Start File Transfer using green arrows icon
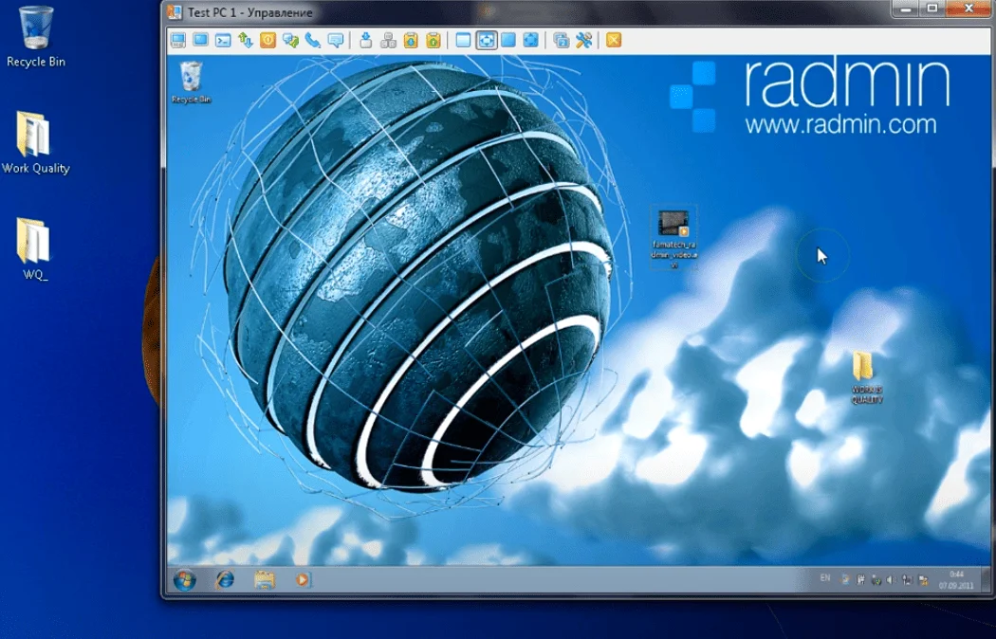This screenshot has width=996, height=639. click(246, 41)
